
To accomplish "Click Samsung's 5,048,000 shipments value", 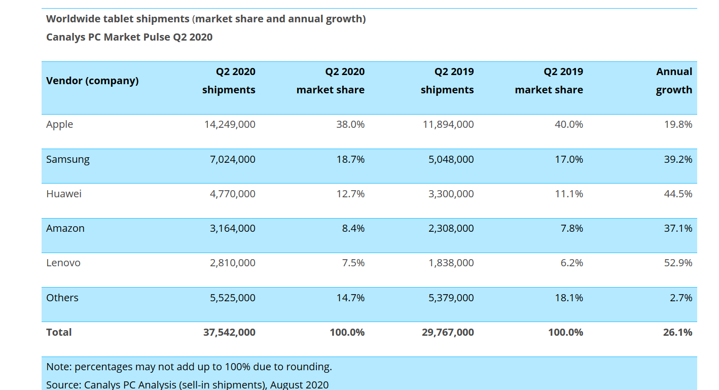I will pyautogui.click(x=451, y=159).
